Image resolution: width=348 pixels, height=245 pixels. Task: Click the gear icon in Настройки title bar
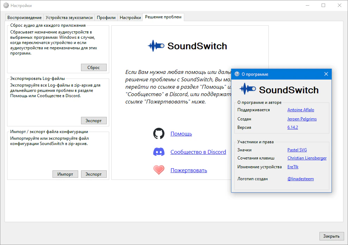click(6, 6)
